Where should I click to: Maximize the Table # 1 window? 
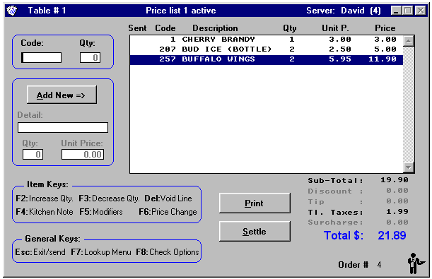pos(408,11)
